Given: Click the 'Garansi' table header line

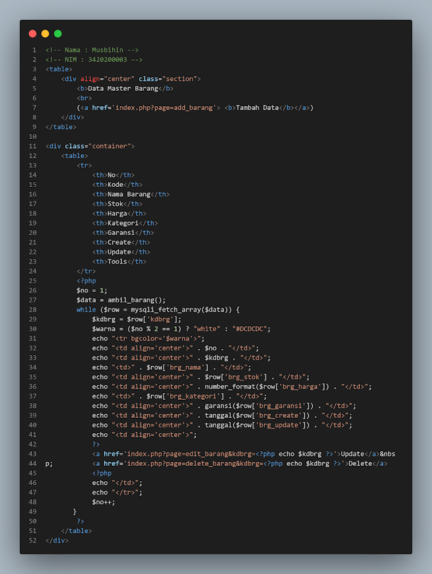Looking at the screenshot, I should point(123,232).
